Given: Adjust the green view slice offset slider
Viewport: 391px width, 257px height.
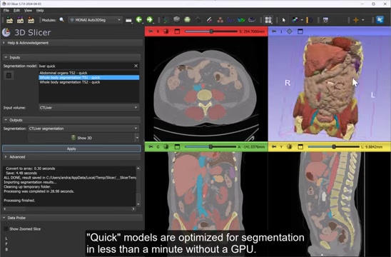Looking at the screenshot, I should 210,147.
